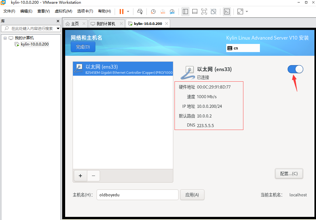
Task: Click the stretch guest display icon
Action: tap(240, 12)
